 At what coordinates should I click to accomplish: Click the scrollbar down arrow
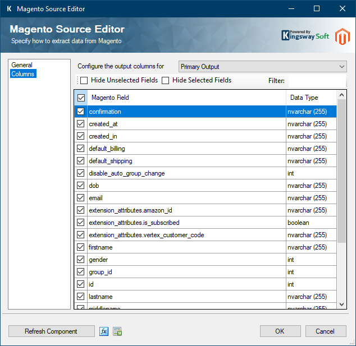point(342,305)
